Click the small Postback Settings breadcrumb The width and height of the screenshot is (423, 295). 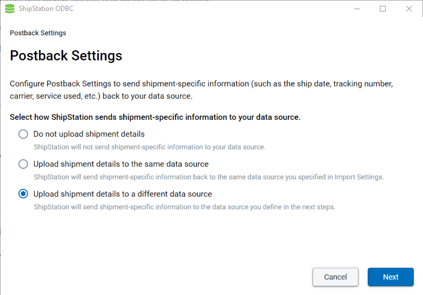[38, 33]
